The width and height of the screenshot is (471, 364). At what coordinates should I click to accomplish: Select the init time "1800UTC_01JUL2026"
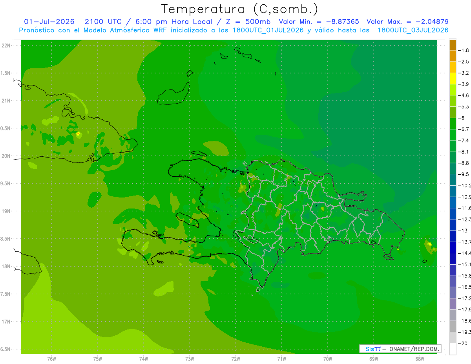268,30
